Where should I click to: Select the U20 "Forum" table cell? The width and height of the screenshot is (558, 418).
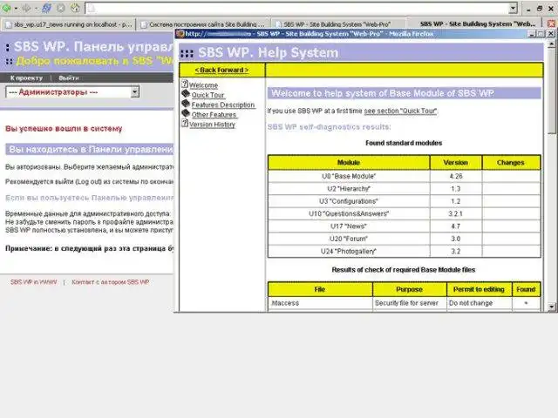point(349,239)
